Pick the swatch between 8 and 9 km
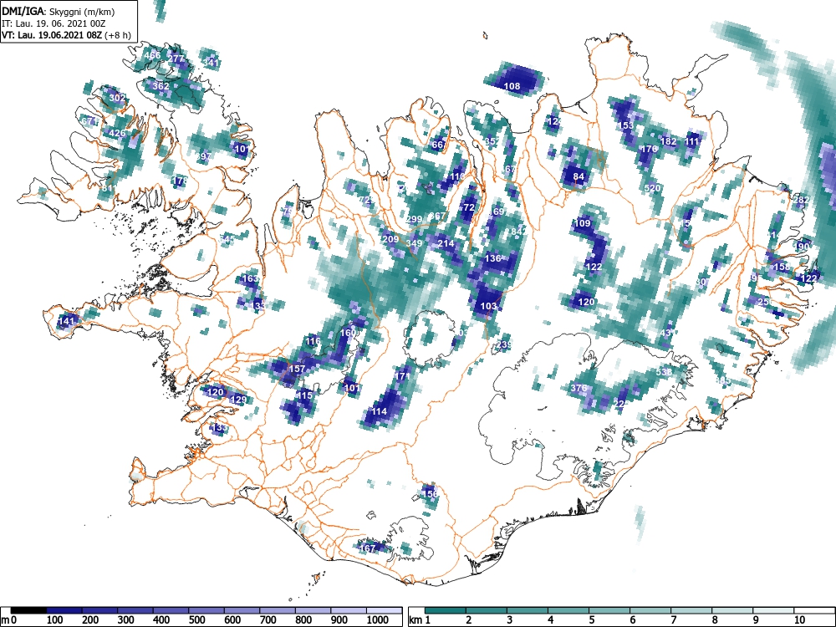This screenshot has width=836, height=627. tap(732, 610)
